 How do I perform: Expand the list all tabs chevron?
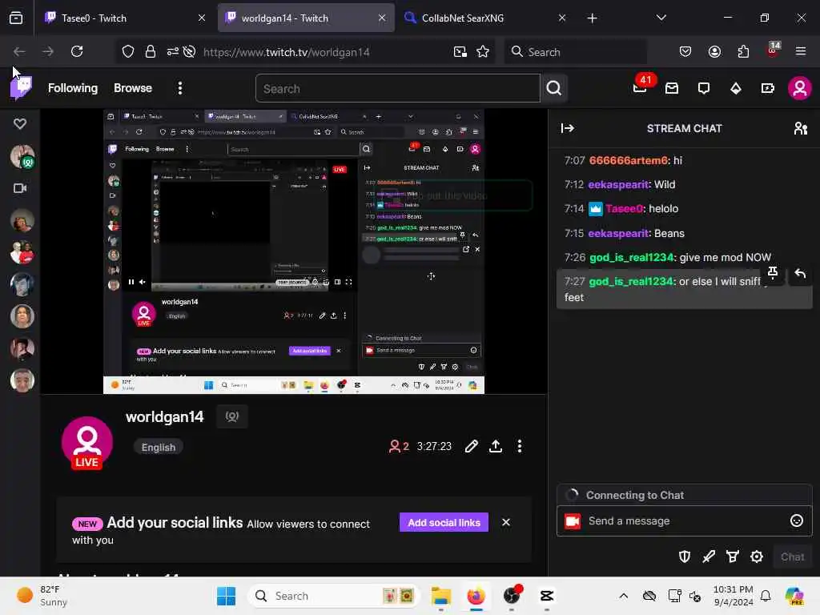pyautogui.click(x=661, y=18)
